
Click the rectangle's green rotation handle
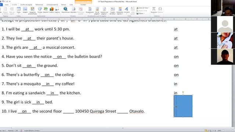tap(183, 92)
